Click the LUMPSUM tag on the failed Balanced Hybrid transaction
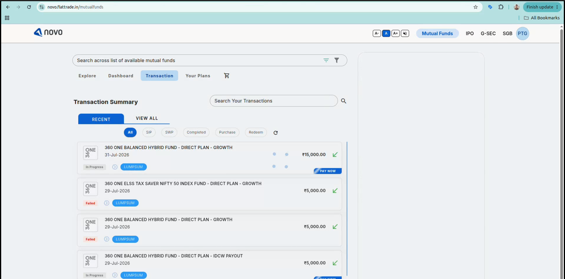 (x=125, y=239)
